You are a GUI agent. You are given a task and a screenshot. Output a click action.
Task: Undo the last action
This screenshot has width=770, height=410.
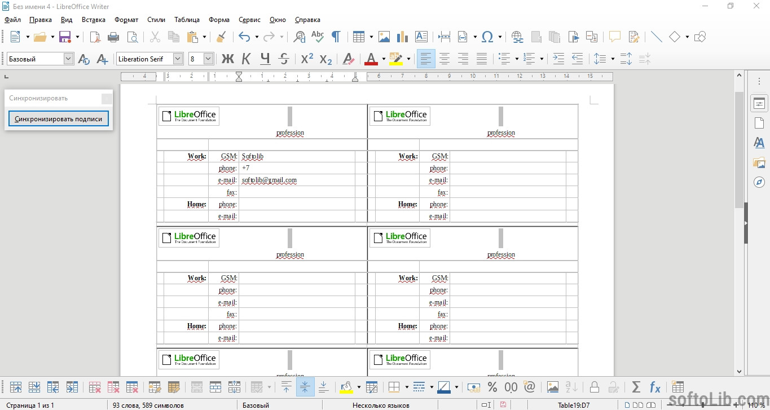tap(244, 37)
